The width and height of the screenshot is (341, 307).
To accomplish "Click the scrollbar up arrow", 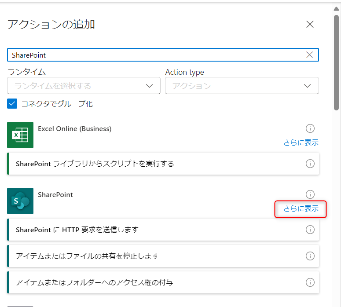I will click(x=336, y=9).
